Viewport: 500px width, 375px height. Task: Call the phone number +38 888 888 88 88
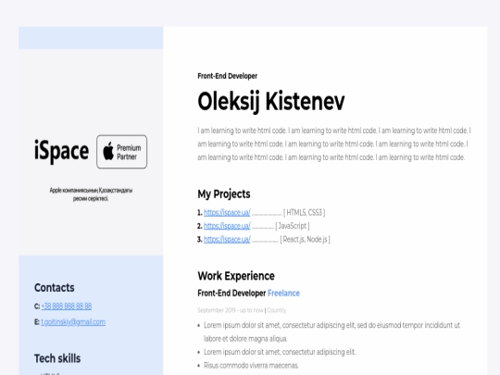point(67,306)
